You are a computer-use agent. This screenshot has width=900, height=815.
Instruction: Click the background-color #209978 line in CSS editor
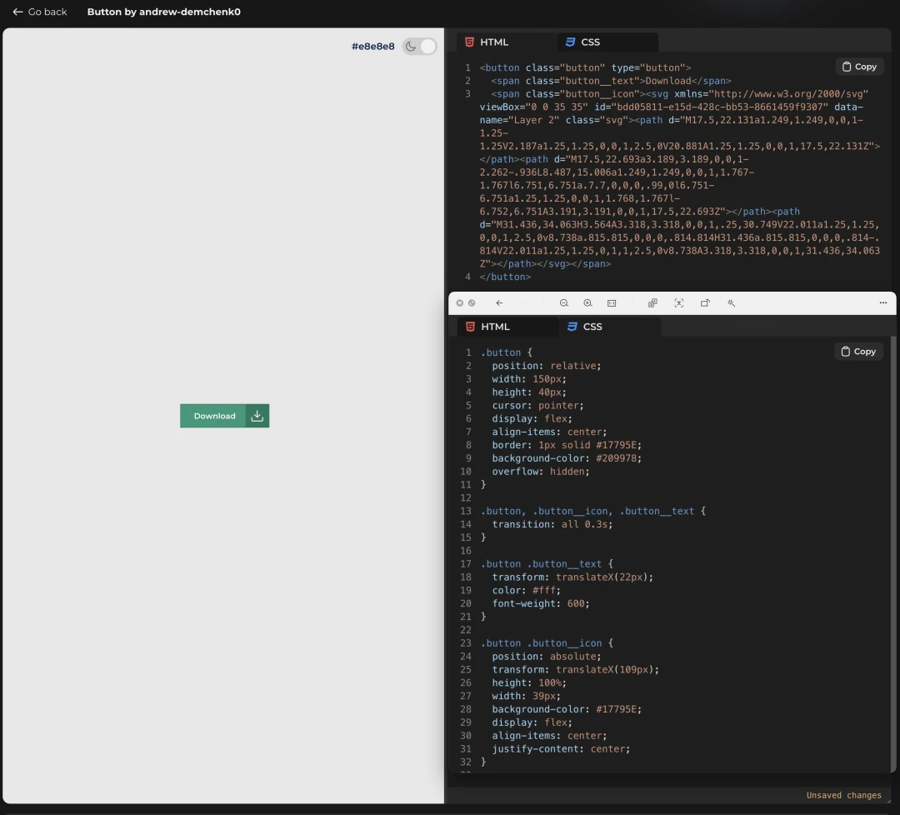[567, 458]
